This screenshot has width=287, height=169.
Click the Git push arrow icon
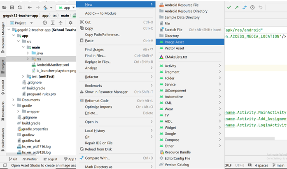[x=237, y=7]
